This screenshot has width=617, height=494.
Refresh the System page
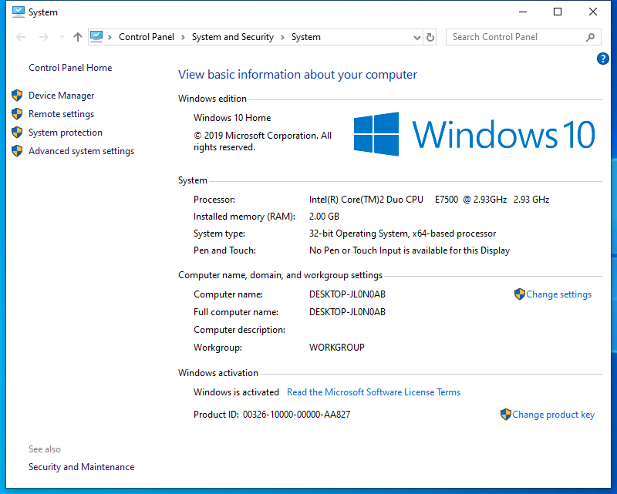point(430,37)
